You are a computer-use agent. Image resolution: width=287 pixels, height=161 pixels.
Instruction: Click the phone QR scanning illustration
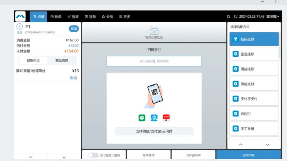tap(154, 96)
